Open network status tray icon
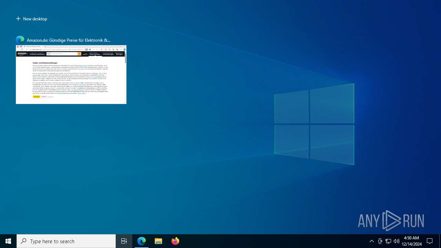This screenshot has height=248, width=441. 388,241
